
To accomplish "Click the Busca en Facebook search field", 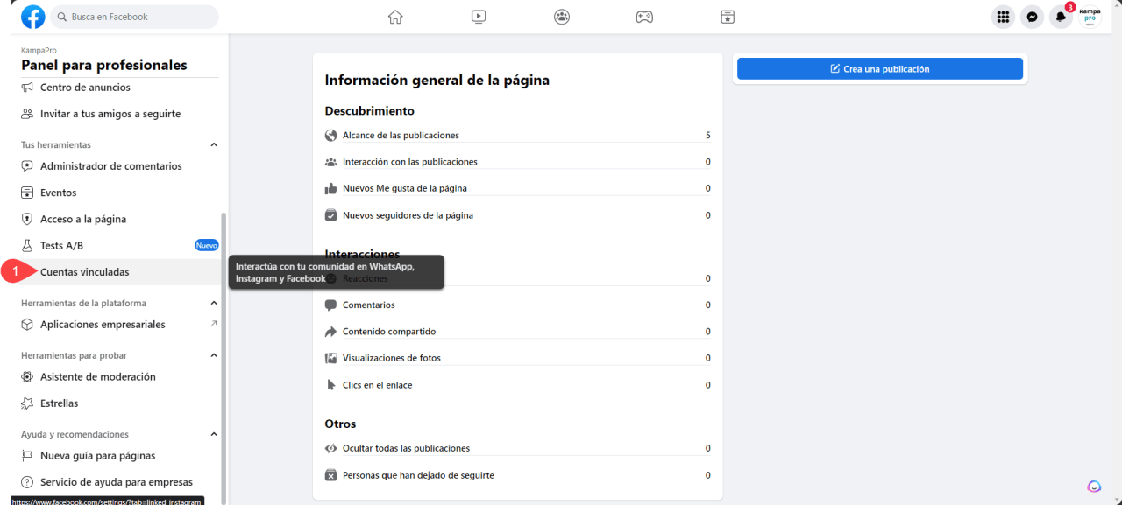I will point(134,17).
